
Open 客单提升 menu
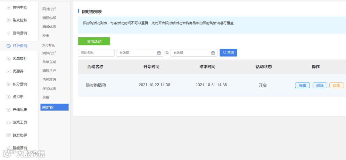coord(19,59)
